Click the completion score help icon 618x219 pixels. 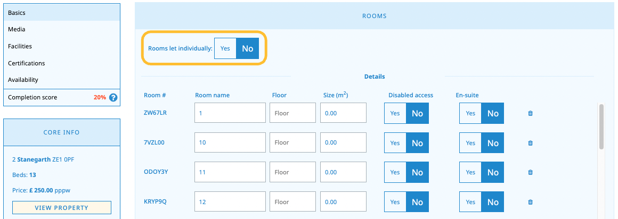pos(113,97)
